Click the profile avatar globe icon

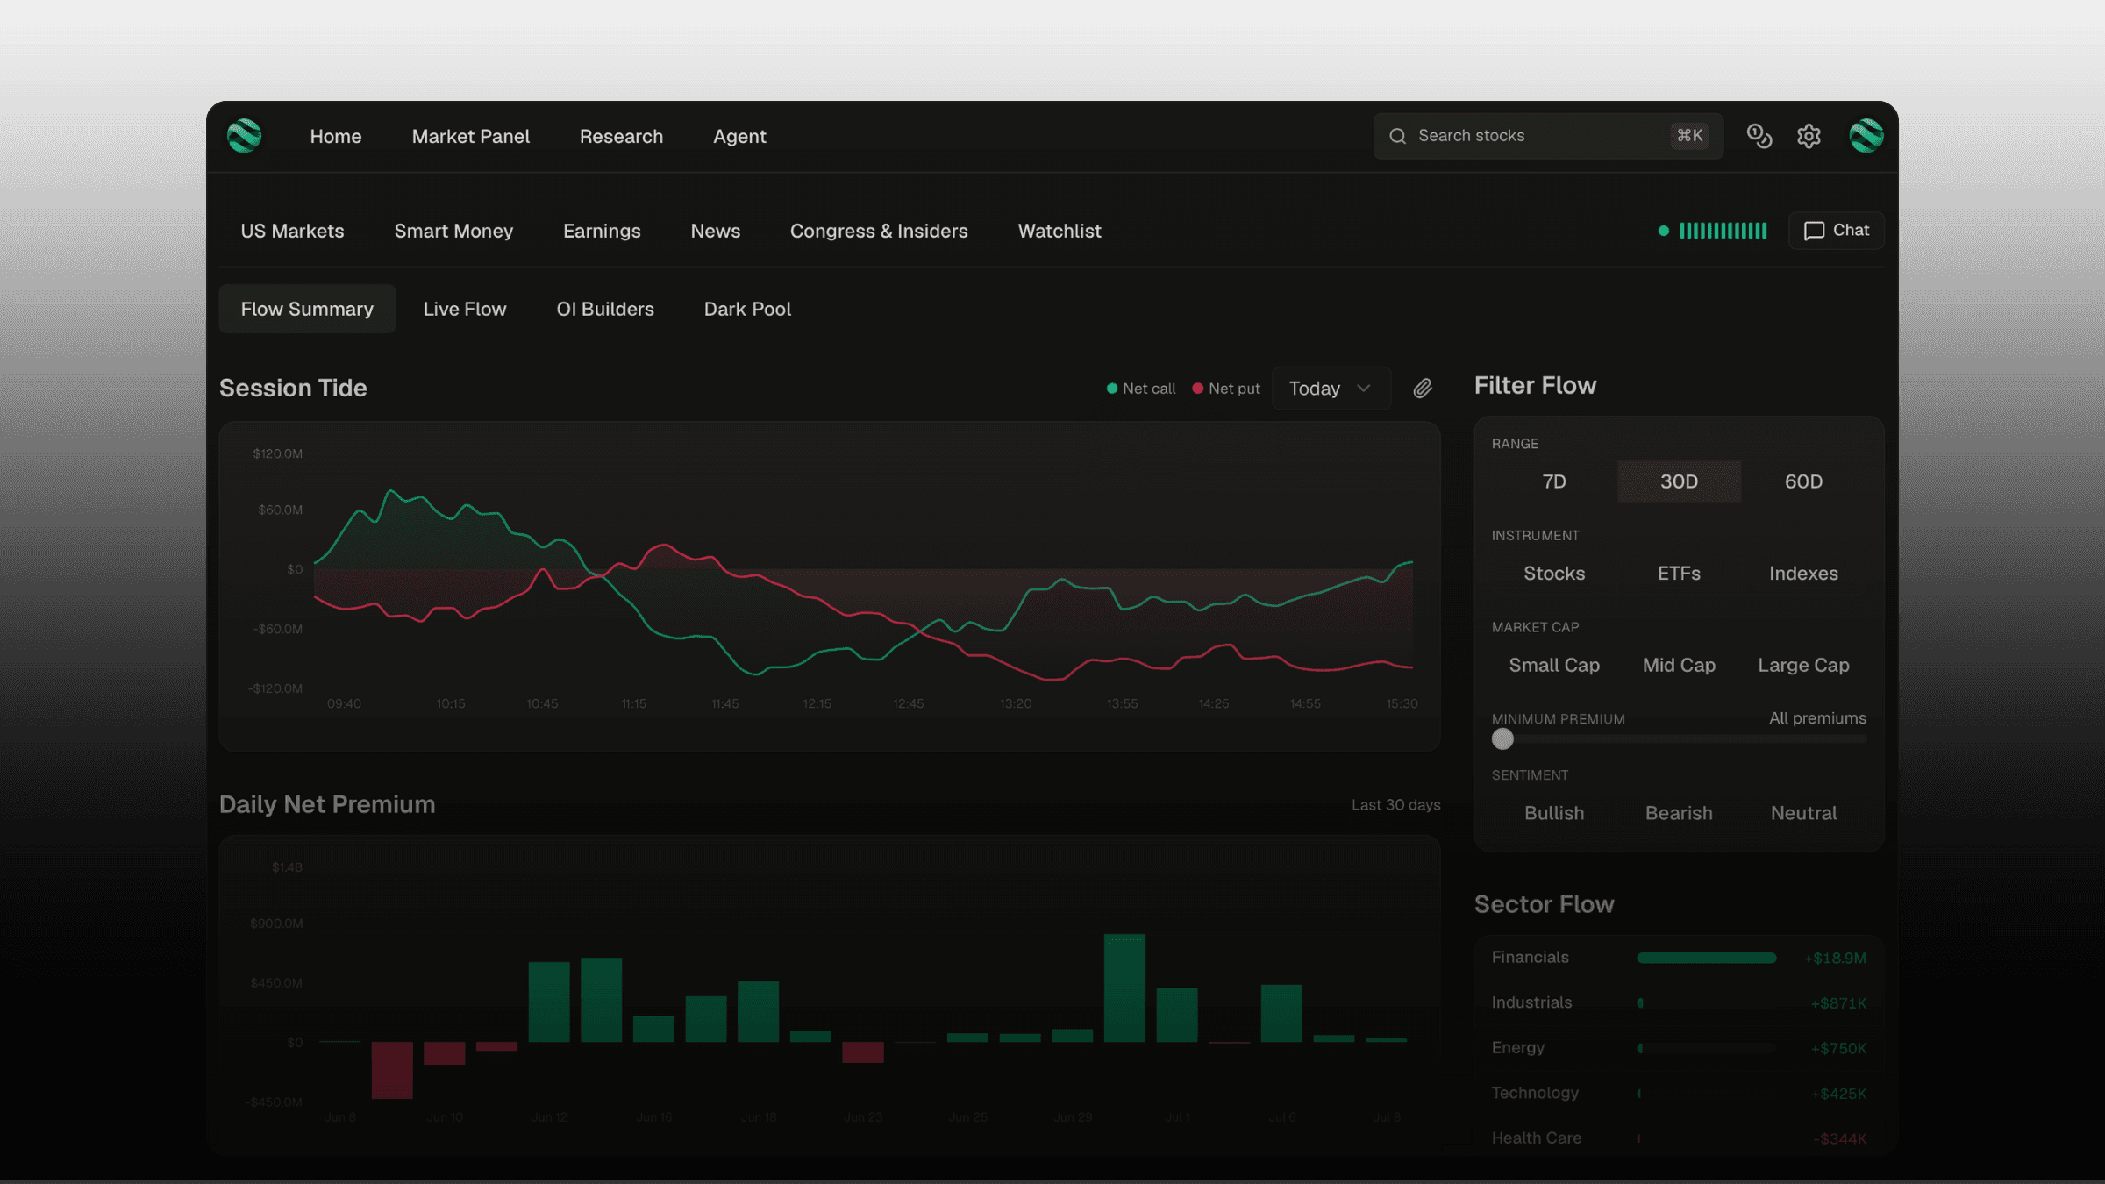tap(1866, 136)
